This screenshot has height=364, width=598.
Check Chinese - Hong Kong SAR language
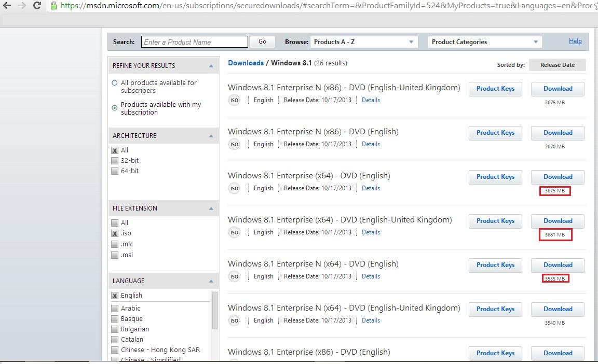[114, 350]
